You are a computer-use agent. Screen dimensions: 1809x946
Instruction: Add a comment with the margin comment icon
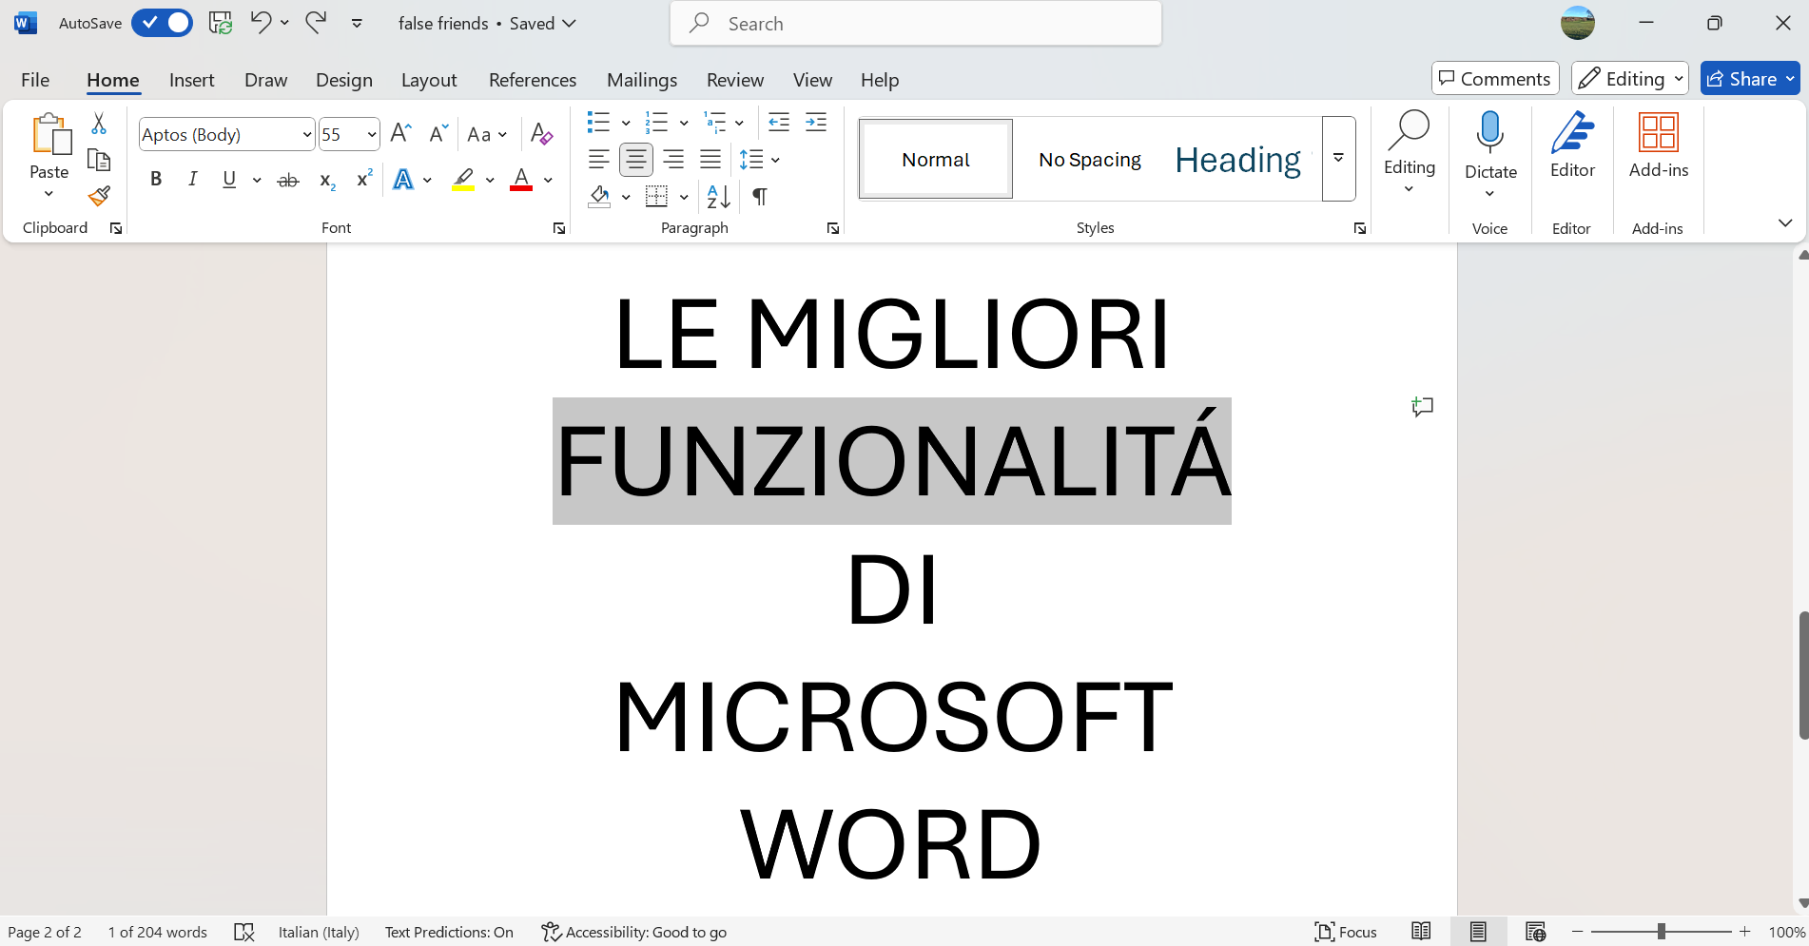click(x=1422, y=408)
